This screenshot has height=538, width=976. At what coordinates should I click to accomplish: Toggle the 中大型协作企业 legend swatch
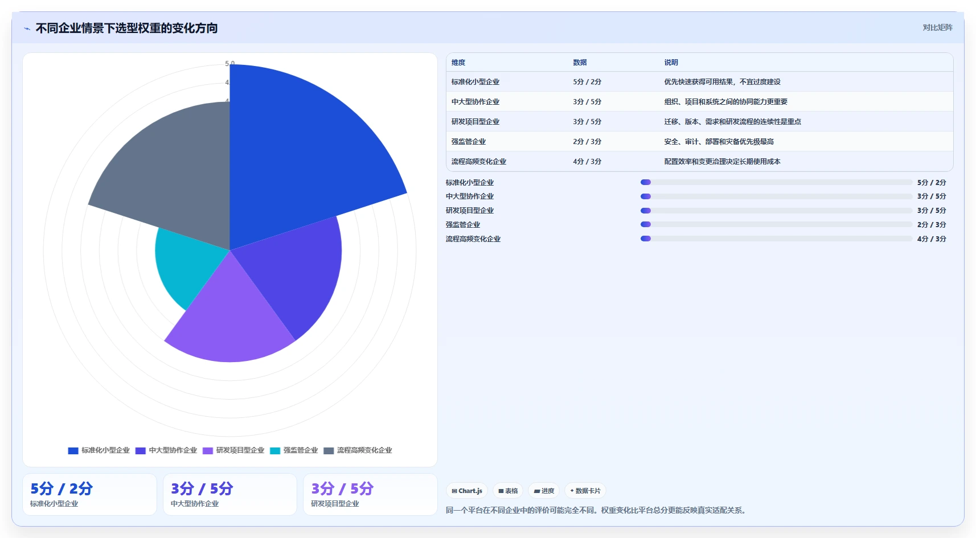(x=141, y=450)
